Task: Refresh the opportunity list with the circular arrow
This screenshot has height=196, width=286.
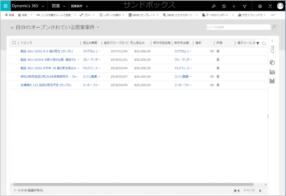Action: pos(264,43)
